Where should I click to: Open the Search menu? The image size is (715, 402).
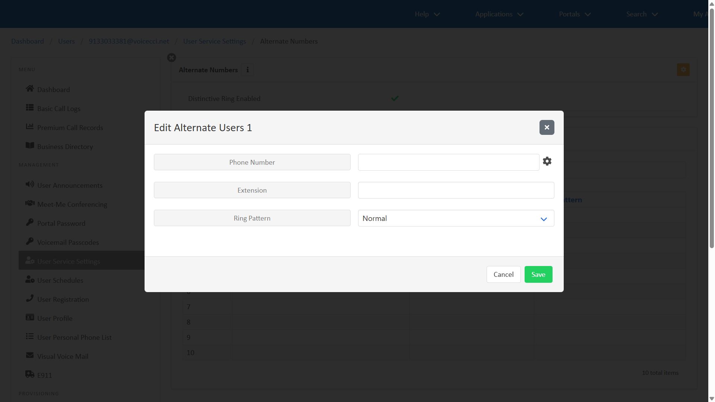(642, 14)
